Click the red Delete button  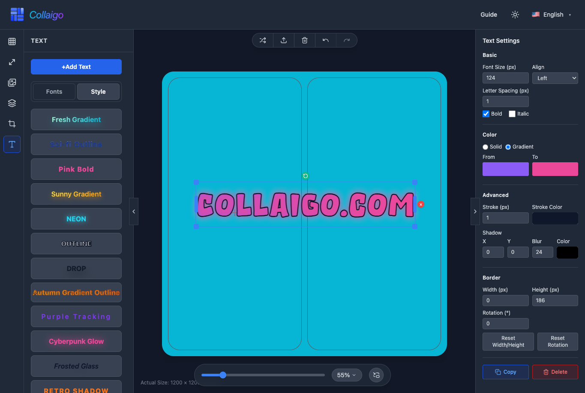click(x=555, y=372)
